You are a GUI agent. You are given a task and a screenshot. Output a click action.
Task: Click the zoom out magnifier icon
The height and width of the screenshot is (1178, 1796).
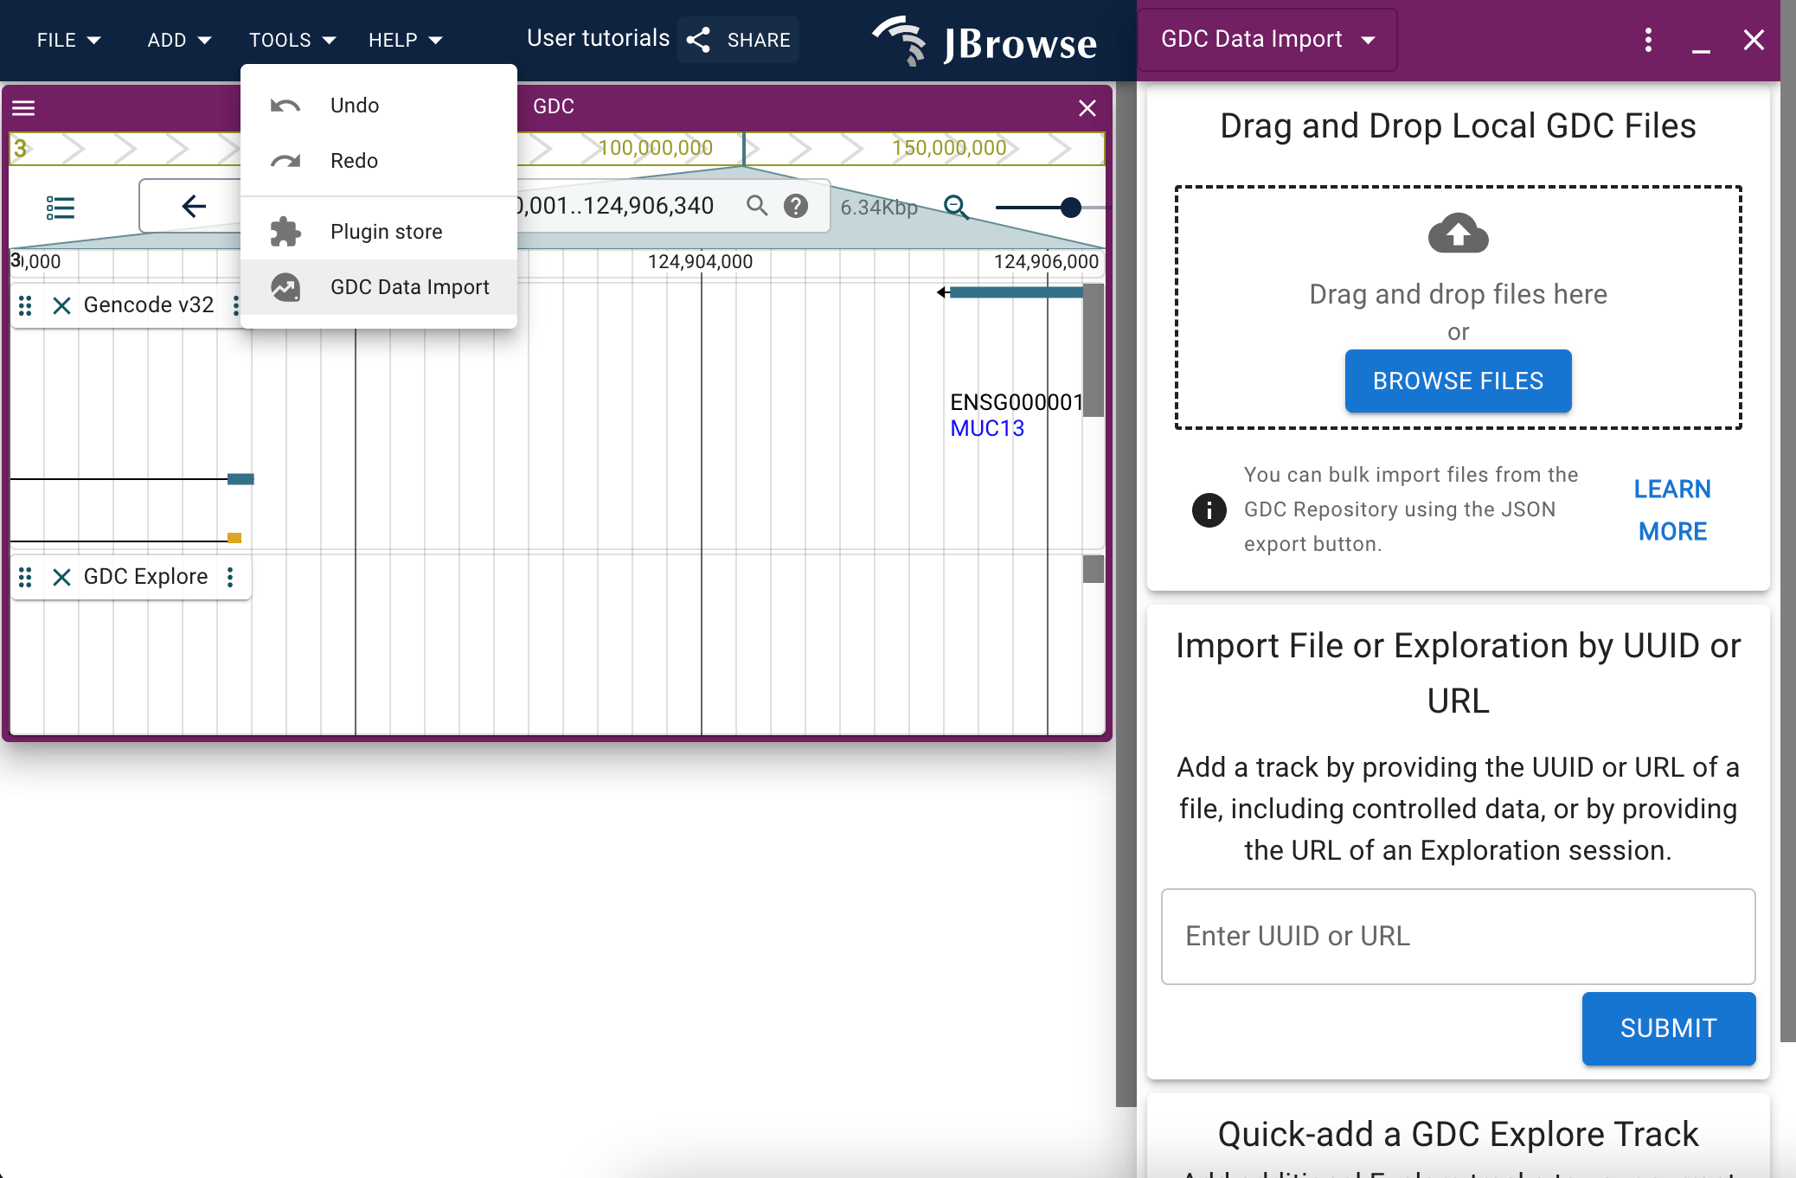click(956, 207)
